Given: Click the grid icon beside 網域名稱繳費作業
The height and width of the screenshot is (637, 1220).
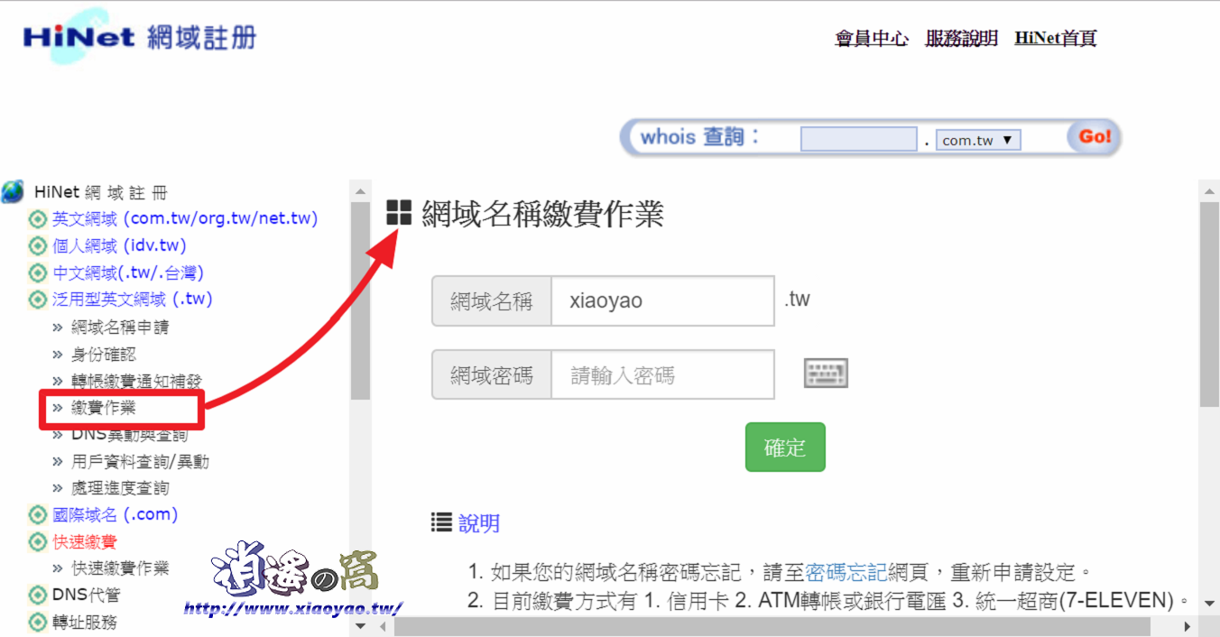Looking at the screenshot, I should (x=399, y=213).
